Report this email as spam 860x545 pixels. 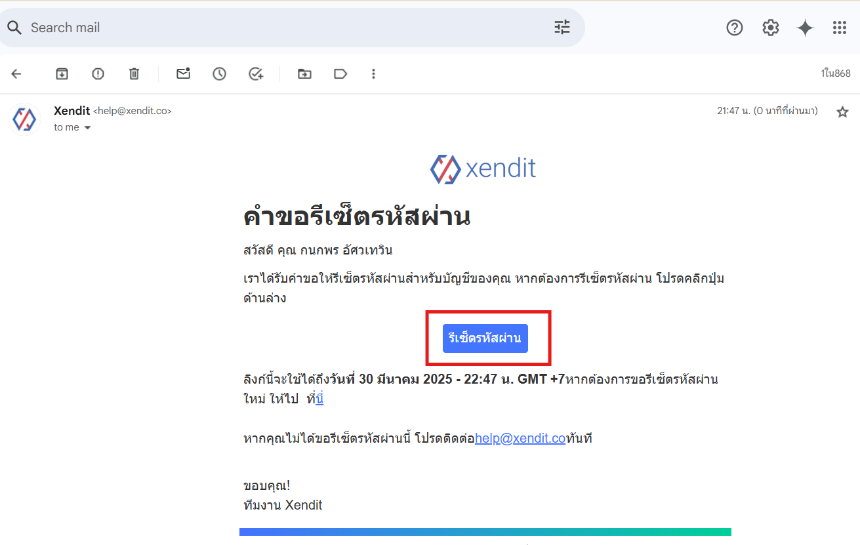tap(98, 73)
